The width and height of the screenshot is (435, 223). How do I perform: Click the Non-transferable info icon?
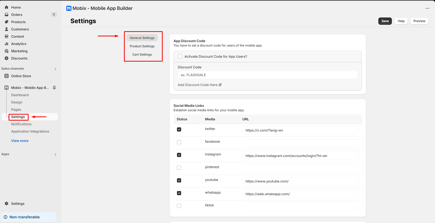[5, 217]
